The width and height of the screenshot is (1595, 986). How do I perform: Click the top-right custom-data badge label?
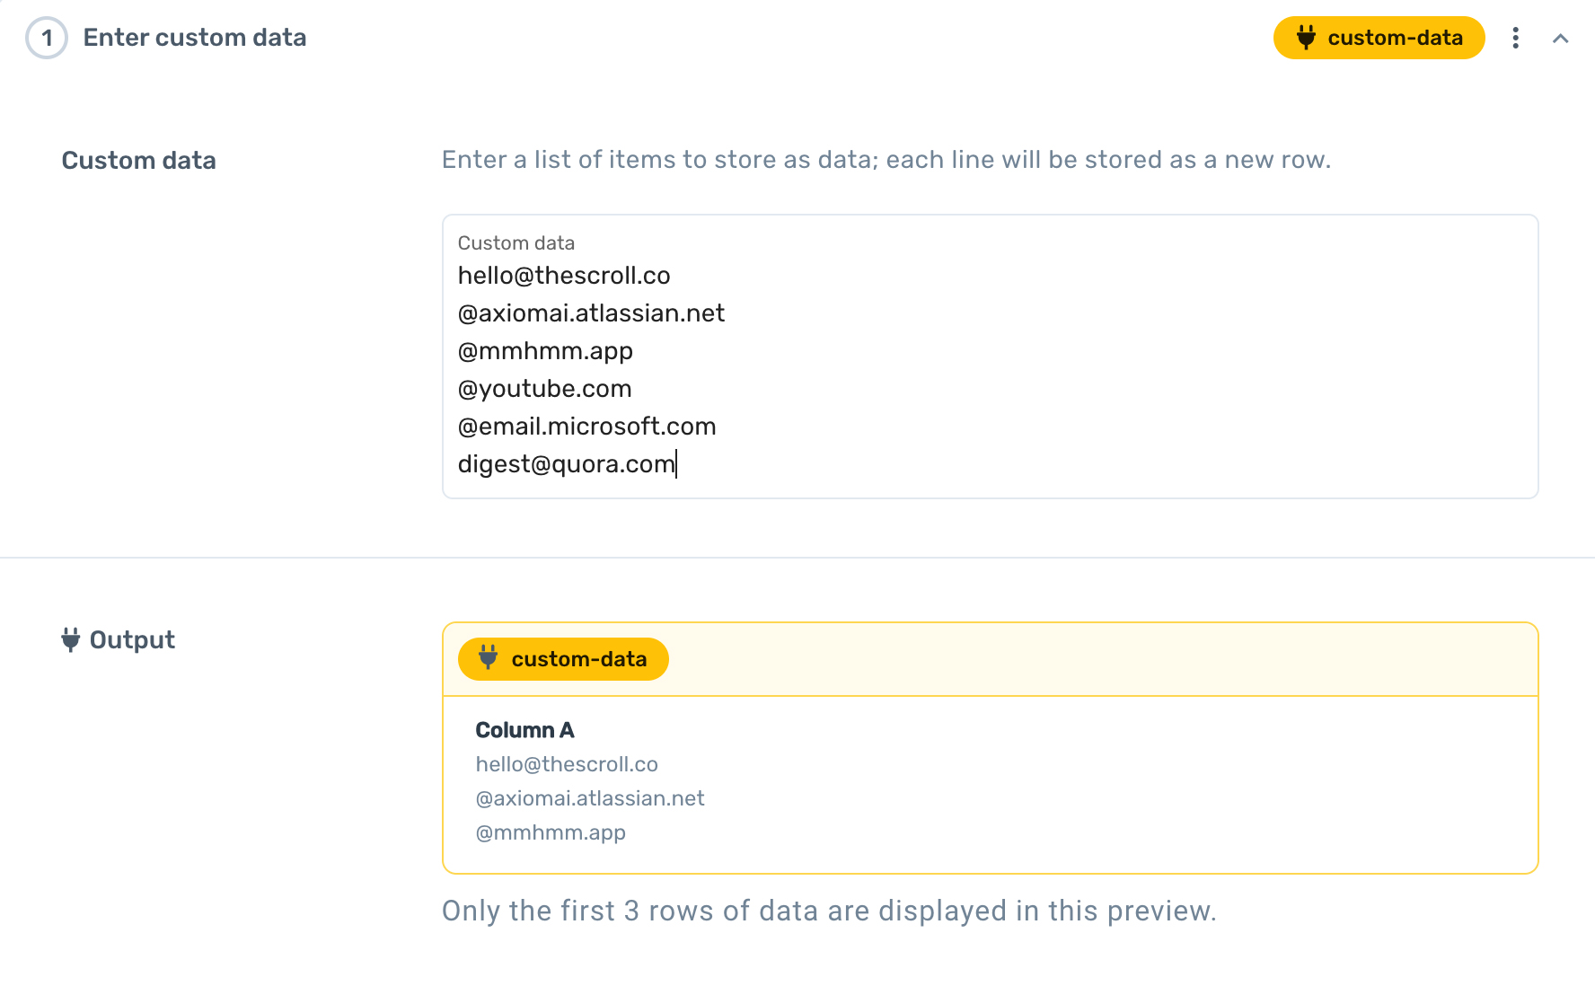tap(1395, 38)
